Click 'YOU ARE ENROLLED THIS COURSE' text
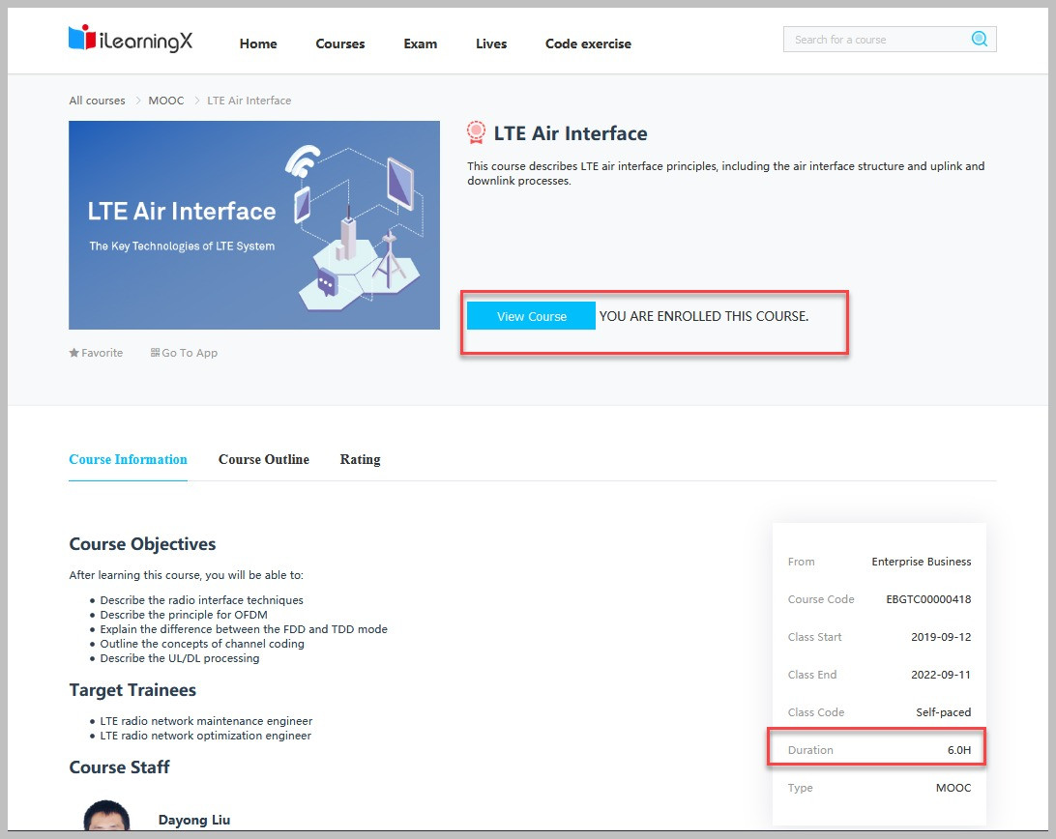This screenshot has width=1056, height=839. click(704, 316)
